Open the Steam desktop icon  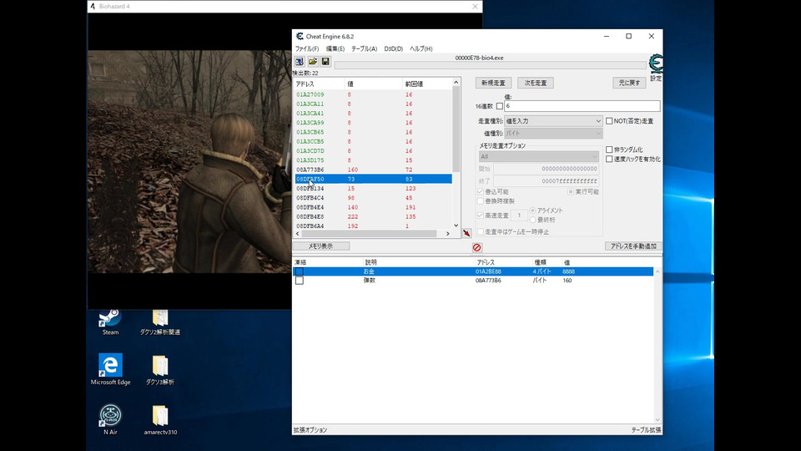tap(110, 318)
